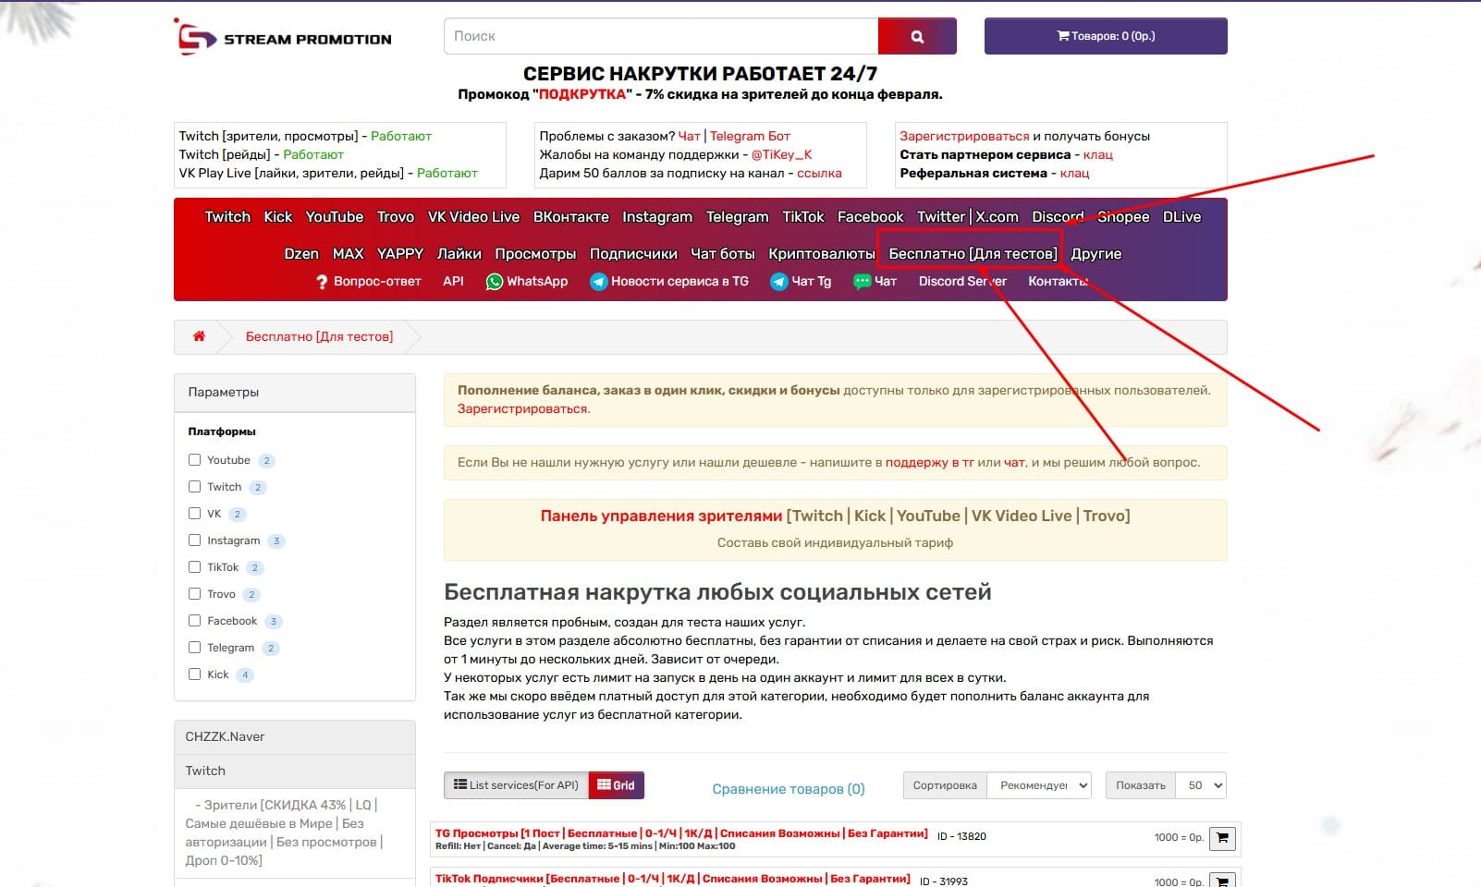Add TG Просмотры service to cart

pyautogui.click(x=1222, y=838)
